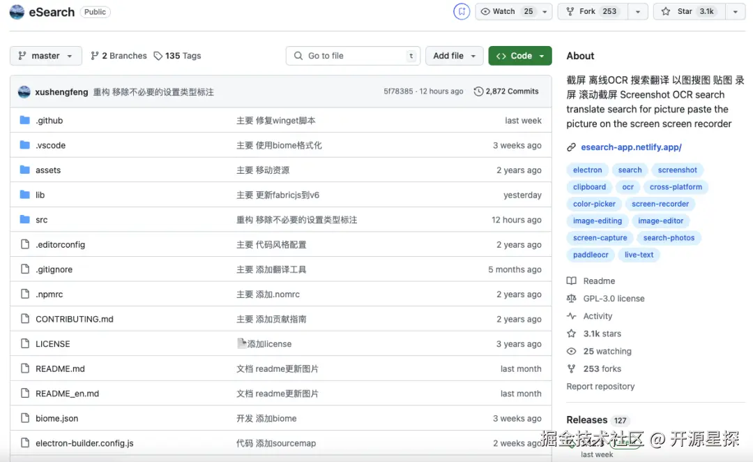Screen dimensions: 753x462
Task: Click the .vscode folder icon
Action: click(x=25, y=144)
